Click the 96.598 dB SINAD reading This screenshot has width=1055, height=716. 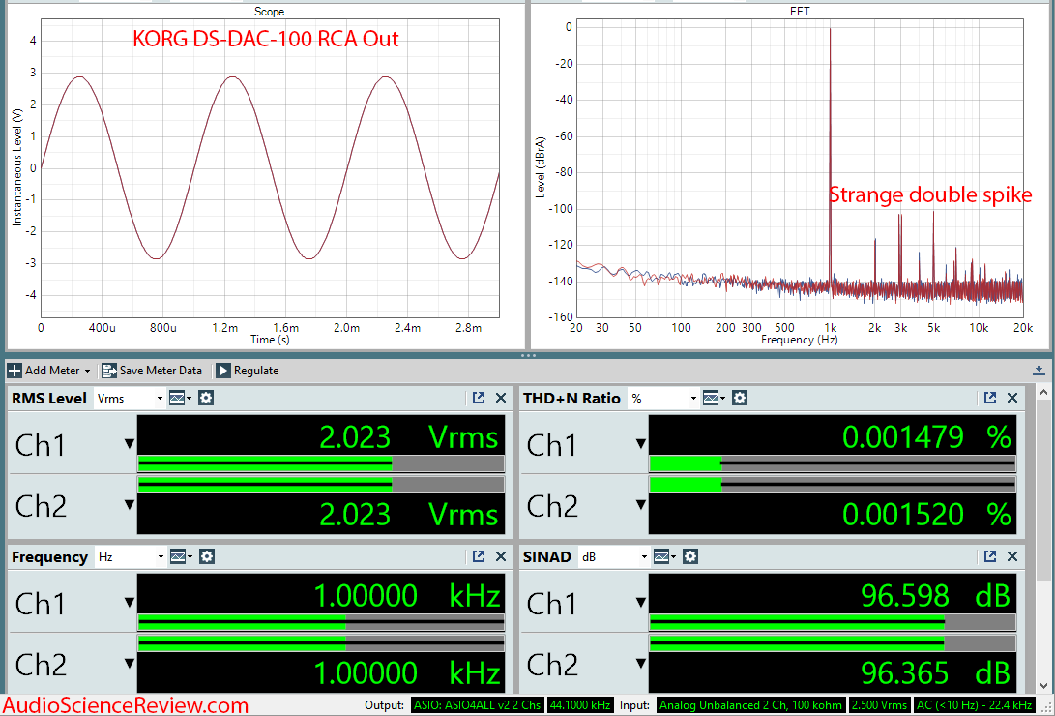(935, 596)
